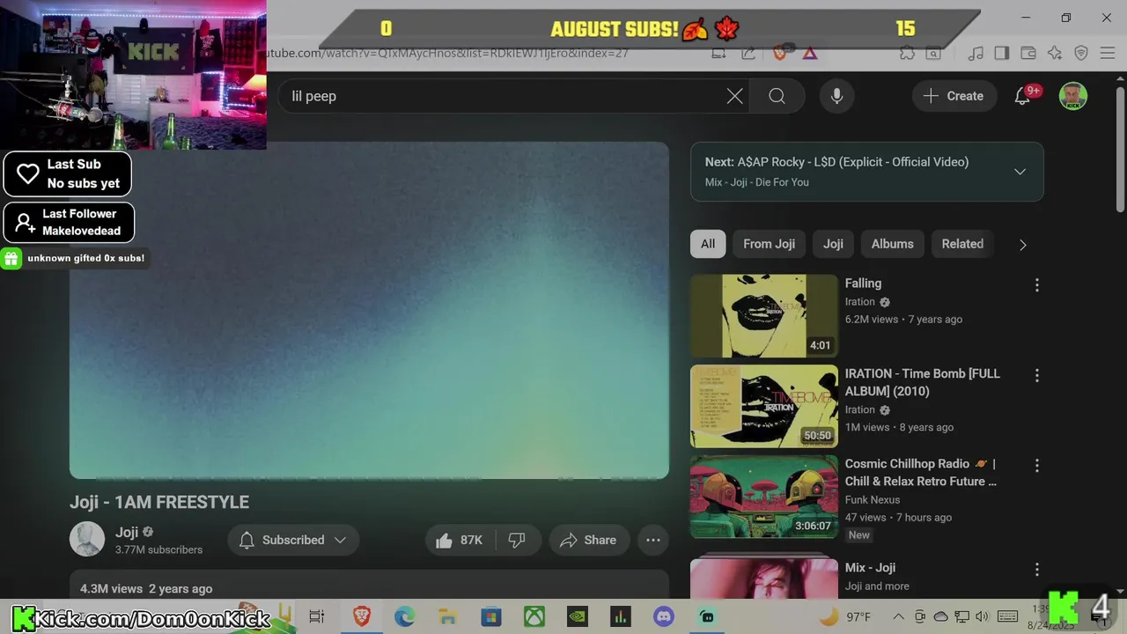Viewport: 1127px width, 634px height.
Task: Open the Brave music playlist icon
Action: click(x=975, y=53)
